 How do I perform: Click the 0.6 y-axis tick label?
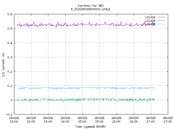[x=9, y=14]
